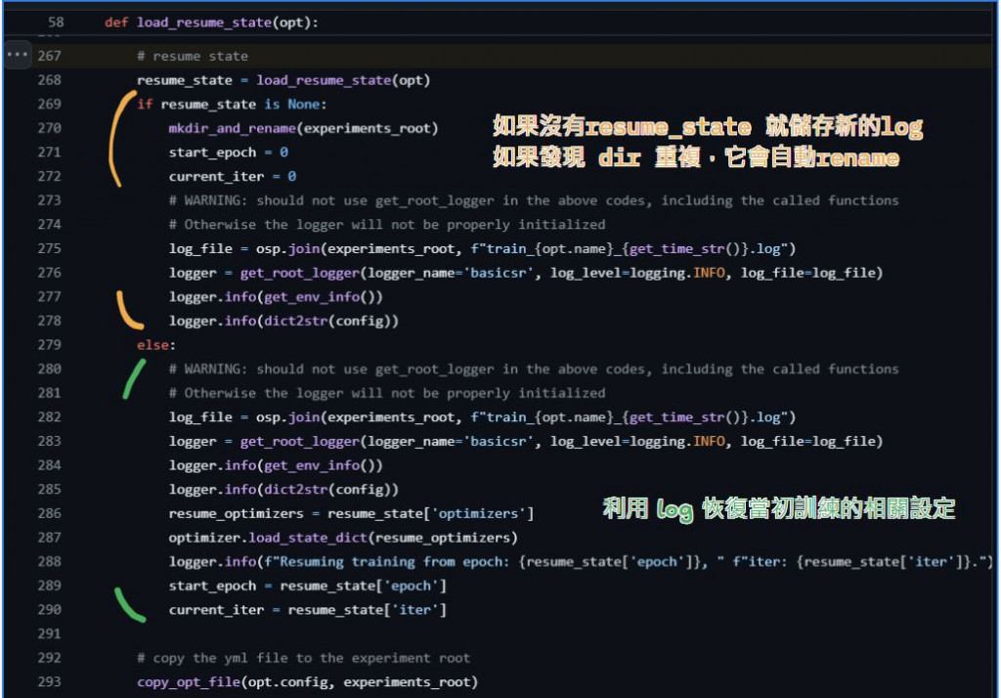Click 'def load_resume_state(opt):' sticky header

tap(211, 22)
